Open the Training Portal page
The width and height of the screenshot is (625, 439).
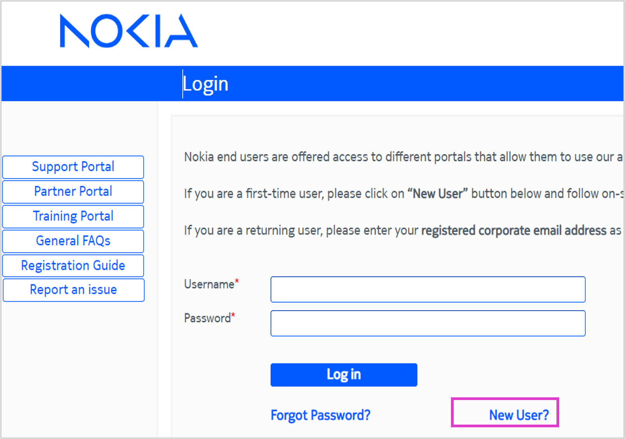(x=73, y=216)
